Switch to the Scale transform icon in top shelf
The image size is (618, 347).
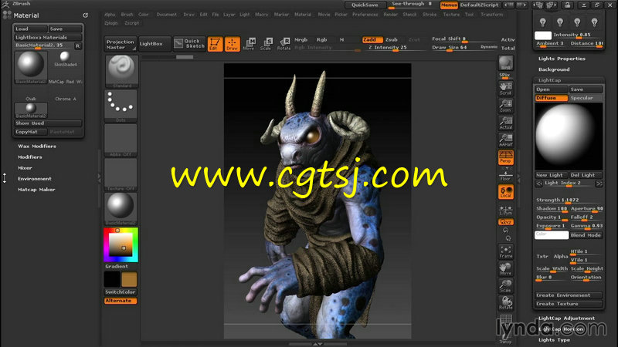point(266,44)
